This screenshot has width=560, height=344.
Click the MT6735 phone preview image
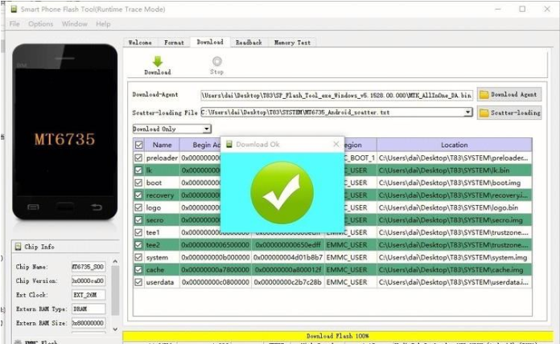(x=64, y=132)
